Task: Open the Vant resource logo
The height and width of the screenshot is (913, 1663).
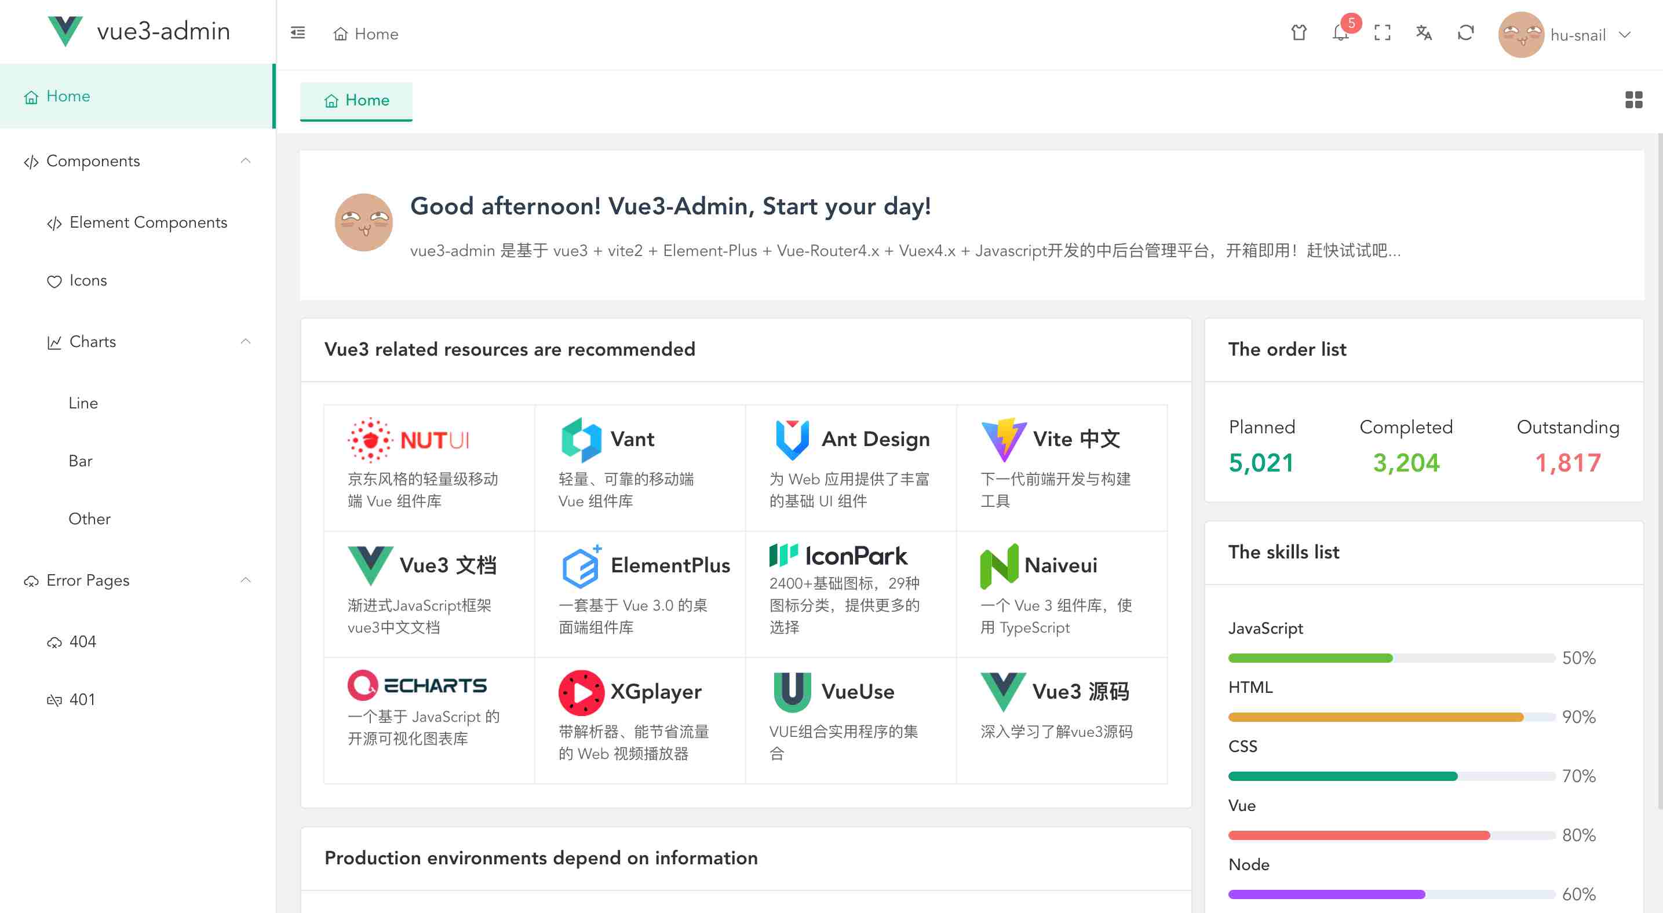Action: tap(581, 439)
